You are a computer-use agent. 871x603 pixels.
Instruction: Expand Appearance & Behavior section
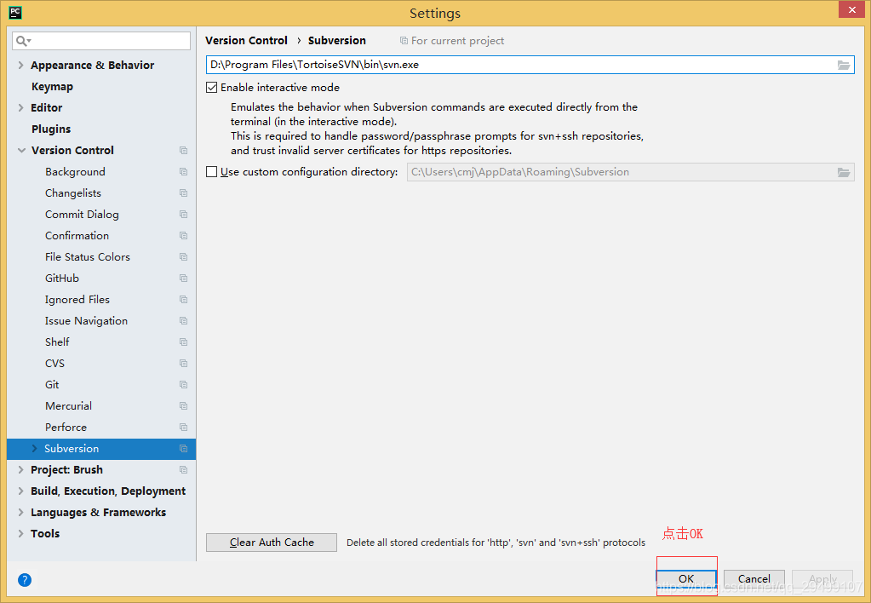click(x=21, y=65)
